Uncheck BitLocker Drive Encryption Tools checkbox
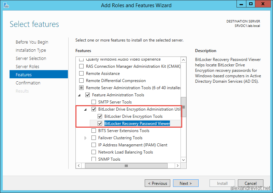Viewport: 273px width, 193px height. coord(100,116)
